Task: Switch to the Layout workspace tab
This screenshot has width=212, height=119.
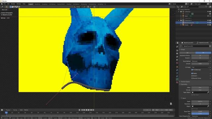Action: tap(31, 4)
